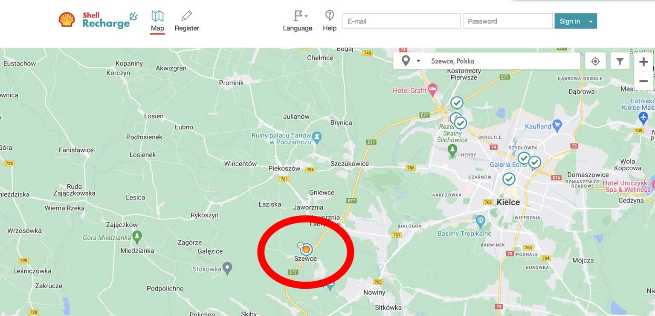The width and height of the screenshot is (655, 316).
Task: Focus the Password input field
Action: (507, 21)
